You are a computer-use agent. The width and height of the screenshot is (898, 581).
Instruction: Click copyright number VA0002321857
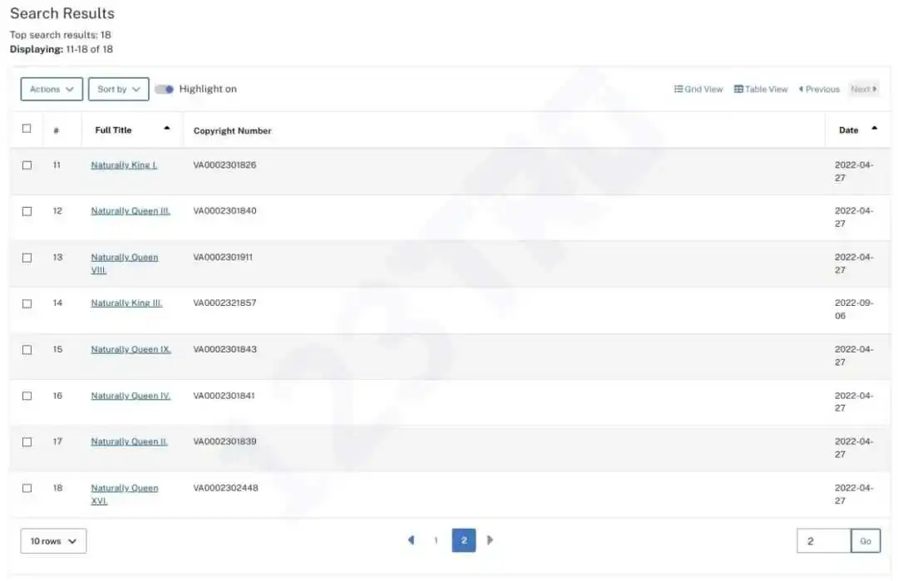224,303
